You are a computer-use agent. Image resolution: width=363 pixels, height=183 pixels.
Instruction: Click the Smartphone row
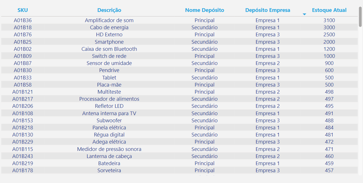click(x=109, y=41)
